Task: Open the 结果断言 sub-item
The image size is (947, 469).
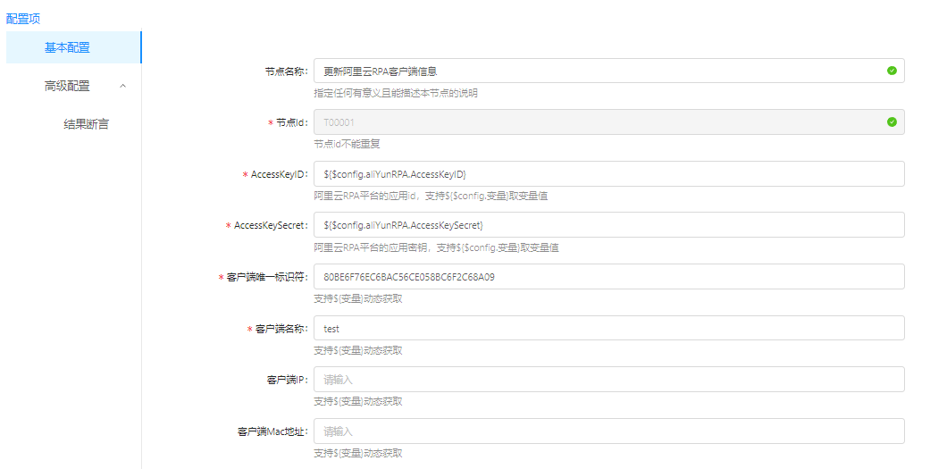Action: [87, 124]
